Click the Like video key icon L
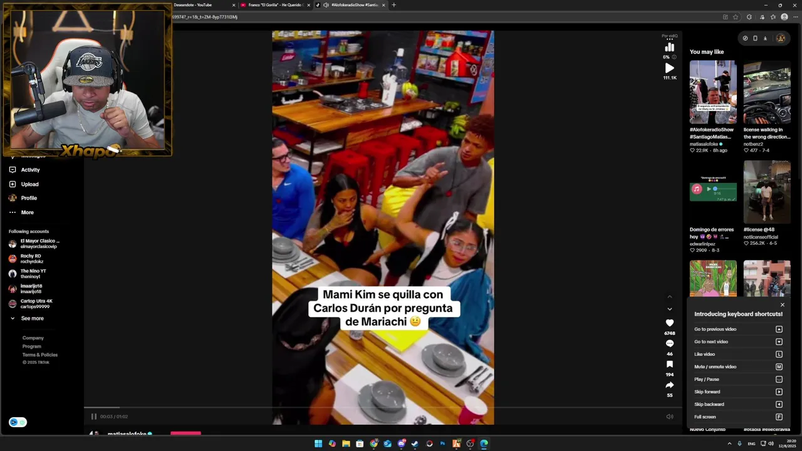 click(779, 355)
